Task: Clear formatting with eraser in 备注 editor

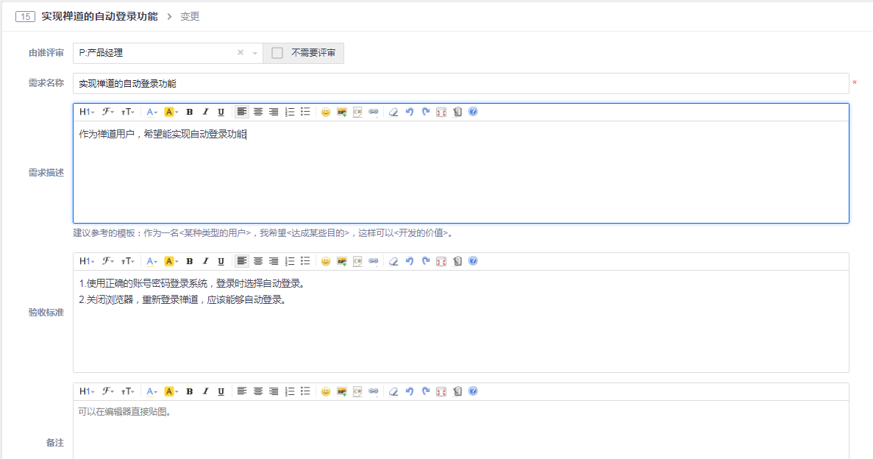Action: tap(393, 391)
